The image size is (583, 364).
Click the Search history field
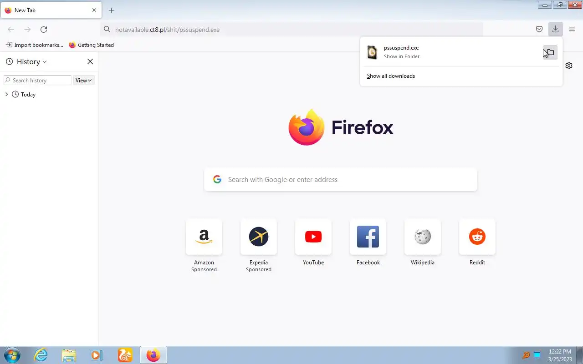[x=37, y=81]
